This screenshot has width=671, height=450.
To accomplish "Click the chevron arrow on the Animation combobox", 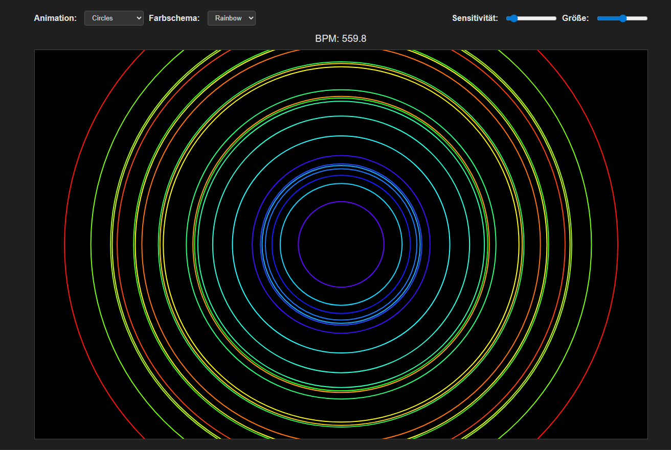I will pos(138,17).
